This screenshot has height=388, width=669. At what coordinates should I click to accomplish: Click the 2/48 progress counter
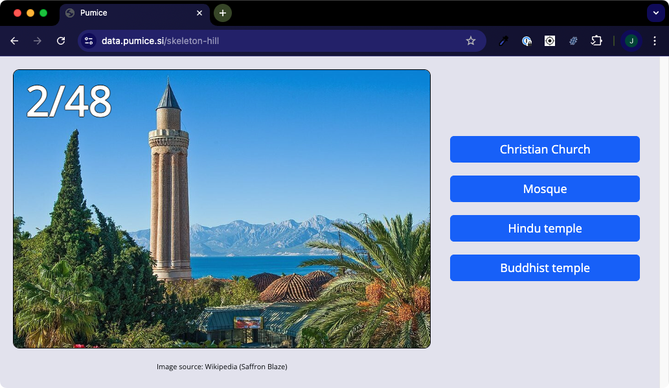tap(69, 102)
